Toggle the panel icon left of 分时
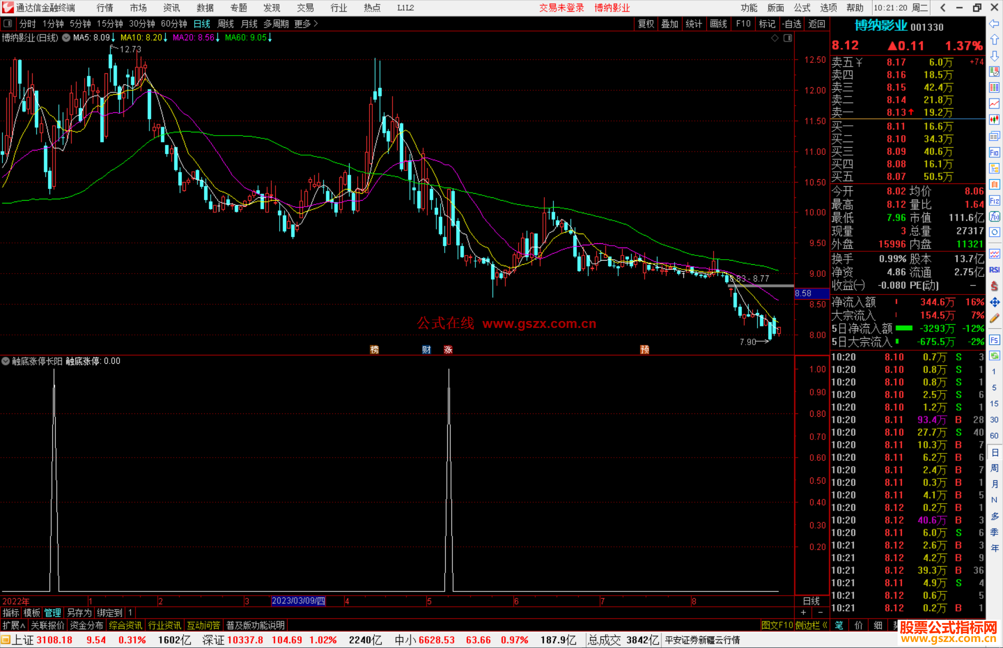Screen dimensions: 1003x648 7,23
